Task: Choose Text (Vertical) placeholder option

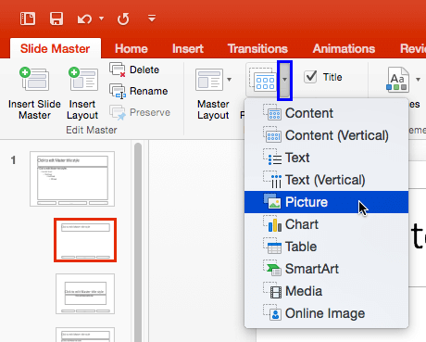Action: pos(326,180)
